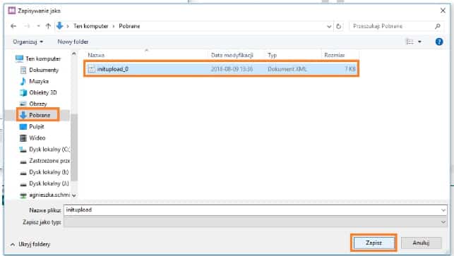Open the Dokumenty folder in the sidebar
This screenshot has height=256, width=454.
(44, 70)
